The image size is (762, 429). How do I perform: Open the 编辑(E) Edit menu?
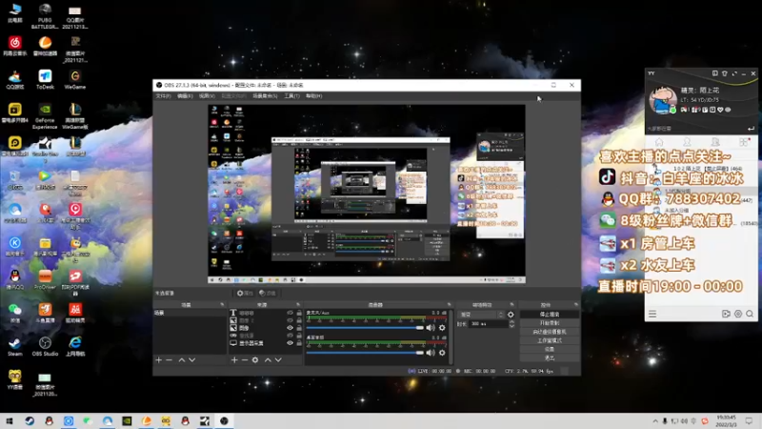185,96
